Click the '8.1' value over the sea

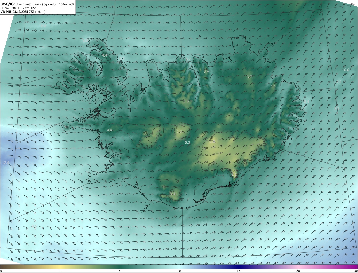click(337, 109)
